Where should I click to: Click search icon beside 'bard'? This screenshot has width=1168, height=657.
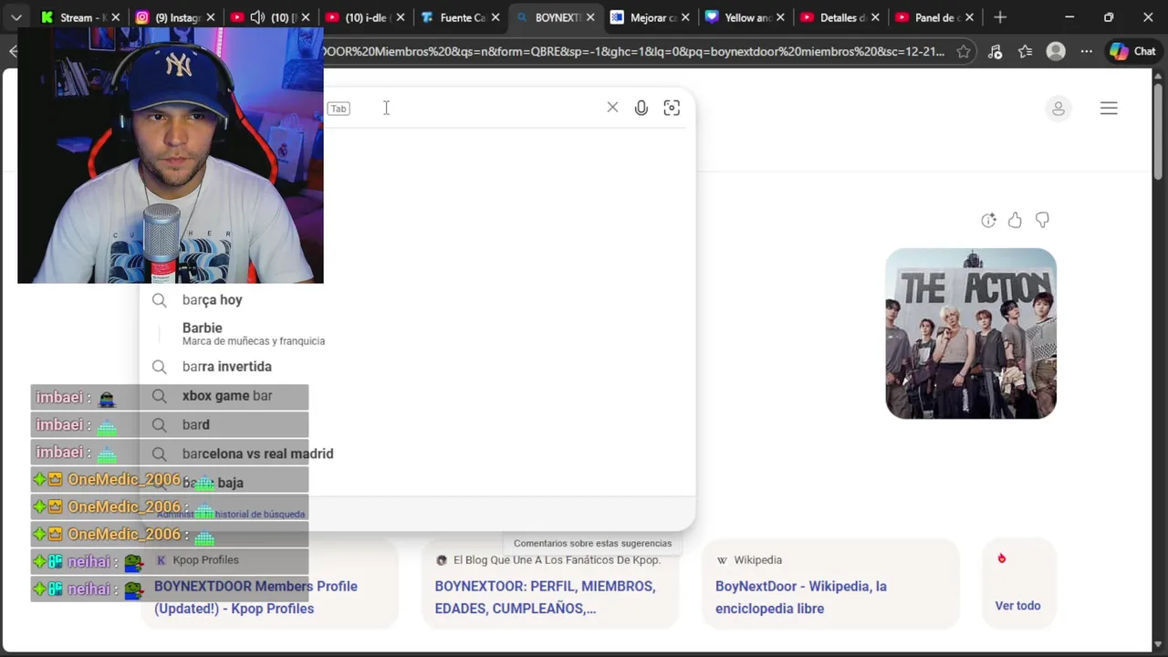(160, 424)
